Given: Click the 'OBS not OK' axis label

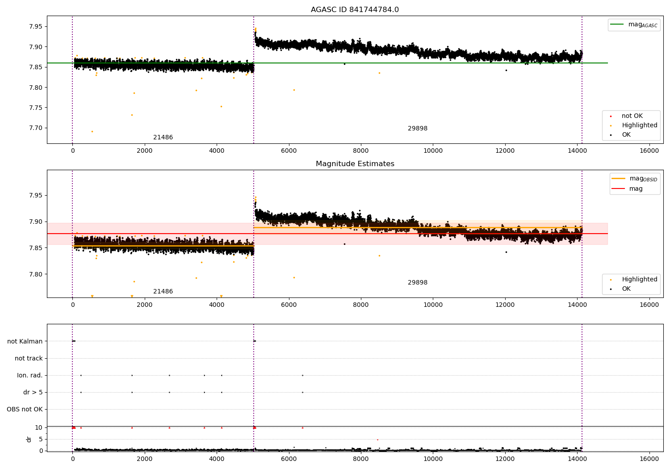Looking at the screenshot, I should (25, 409).
